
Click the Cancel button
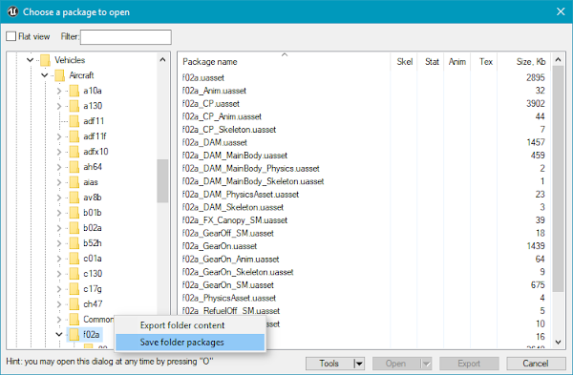tap(536, 364)
